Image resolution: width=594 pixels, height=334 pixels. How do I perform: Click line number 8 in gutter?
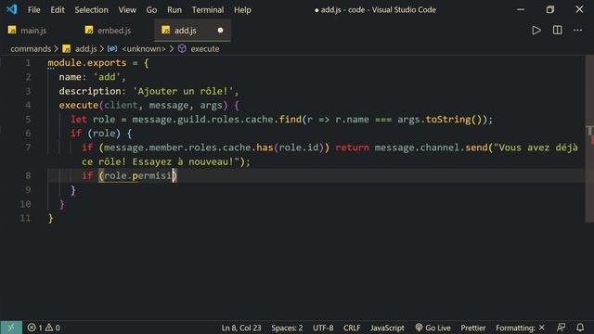[28, 175]
